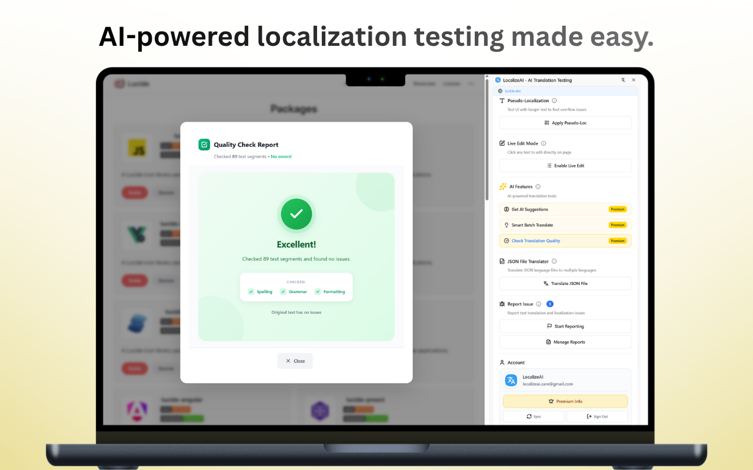Click the Grammar checkmark in the report
753x470 pixels.
coord(283,291)
